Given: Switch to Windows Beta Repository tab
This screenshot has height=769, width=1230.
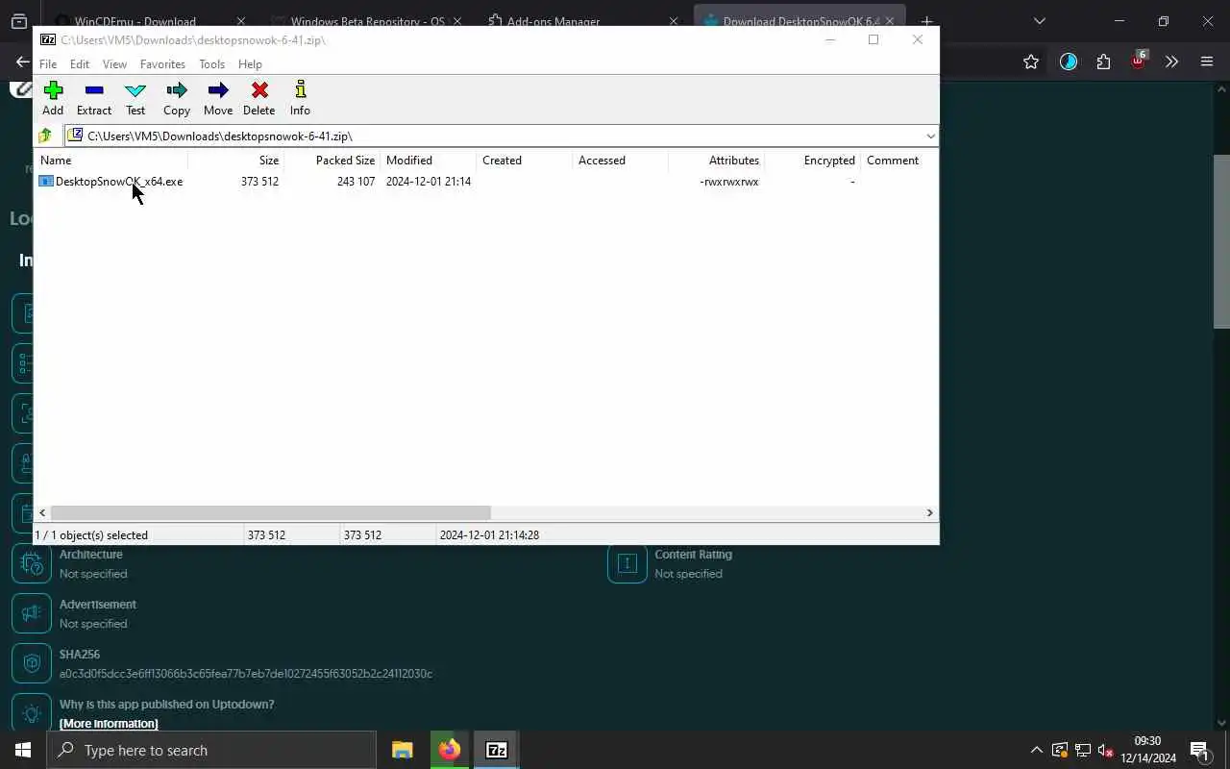Looking at the screenshot, I should coord(367,21).
